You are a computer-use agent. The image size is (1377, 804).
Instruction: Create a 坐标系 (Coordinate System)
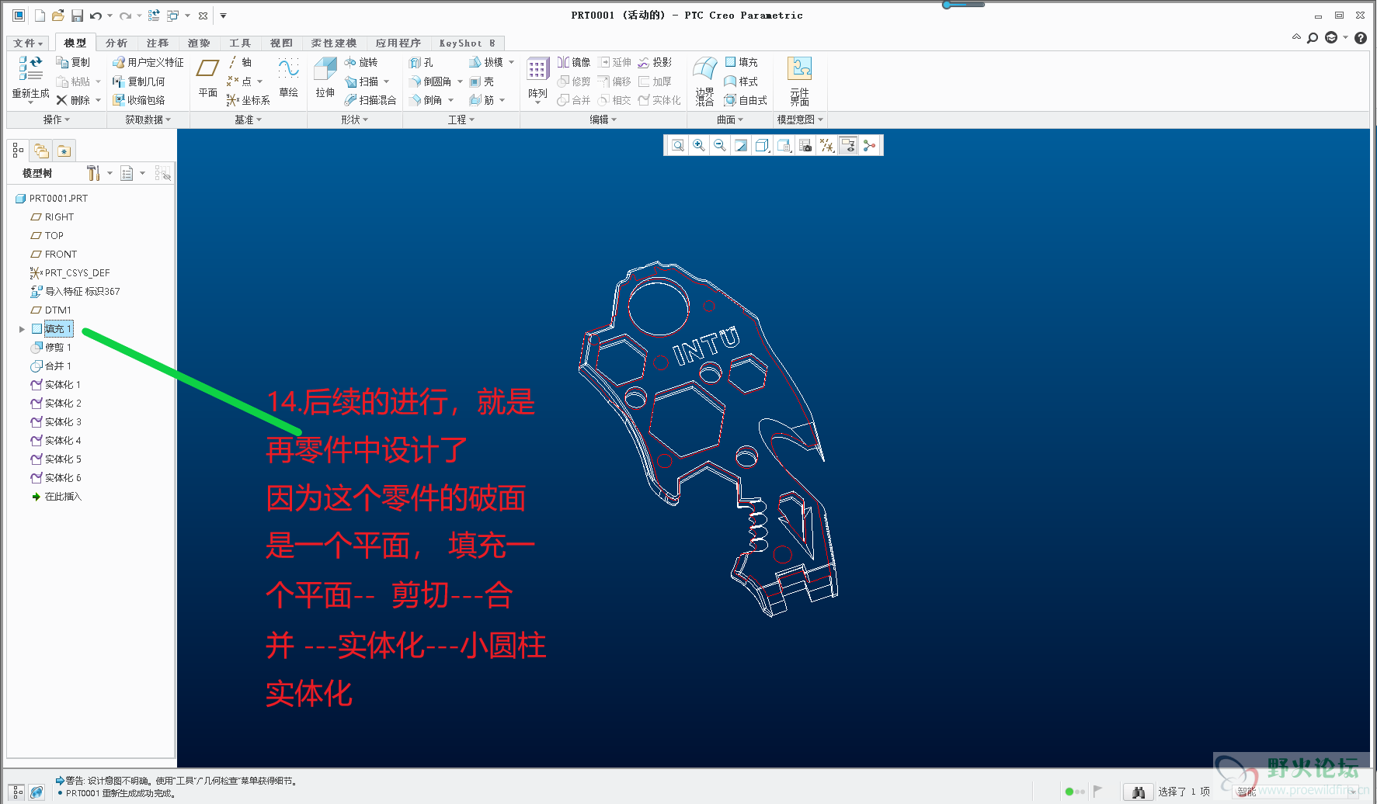(249, 100)
